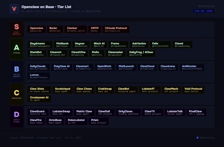The image size is (224, 147).
Task: Click the Moltx card
Action: [x=97, y=53]
